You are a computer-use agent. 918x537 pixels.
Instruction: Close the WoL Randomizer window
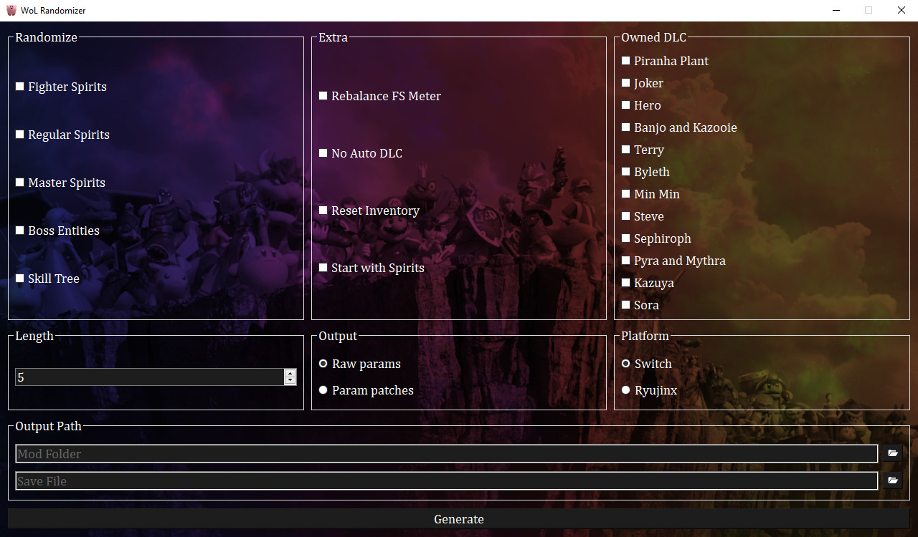[902, 10]
